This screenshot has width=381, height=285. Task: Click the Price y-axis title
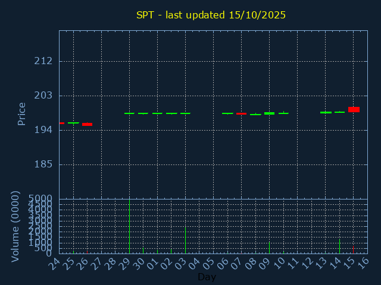(x=22, y=113)
